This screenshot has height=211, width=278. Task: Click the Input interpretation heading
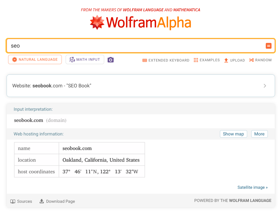pos(33,109)
